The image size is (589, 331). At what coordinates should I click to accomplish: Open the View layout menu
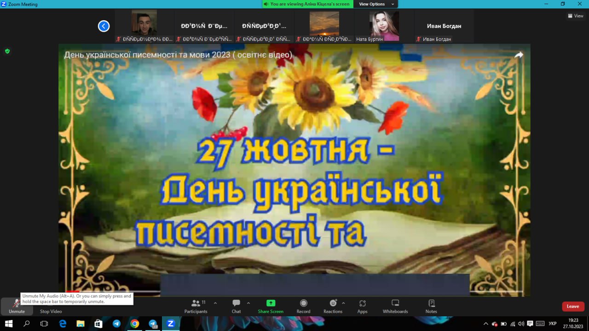click(576, 16)
